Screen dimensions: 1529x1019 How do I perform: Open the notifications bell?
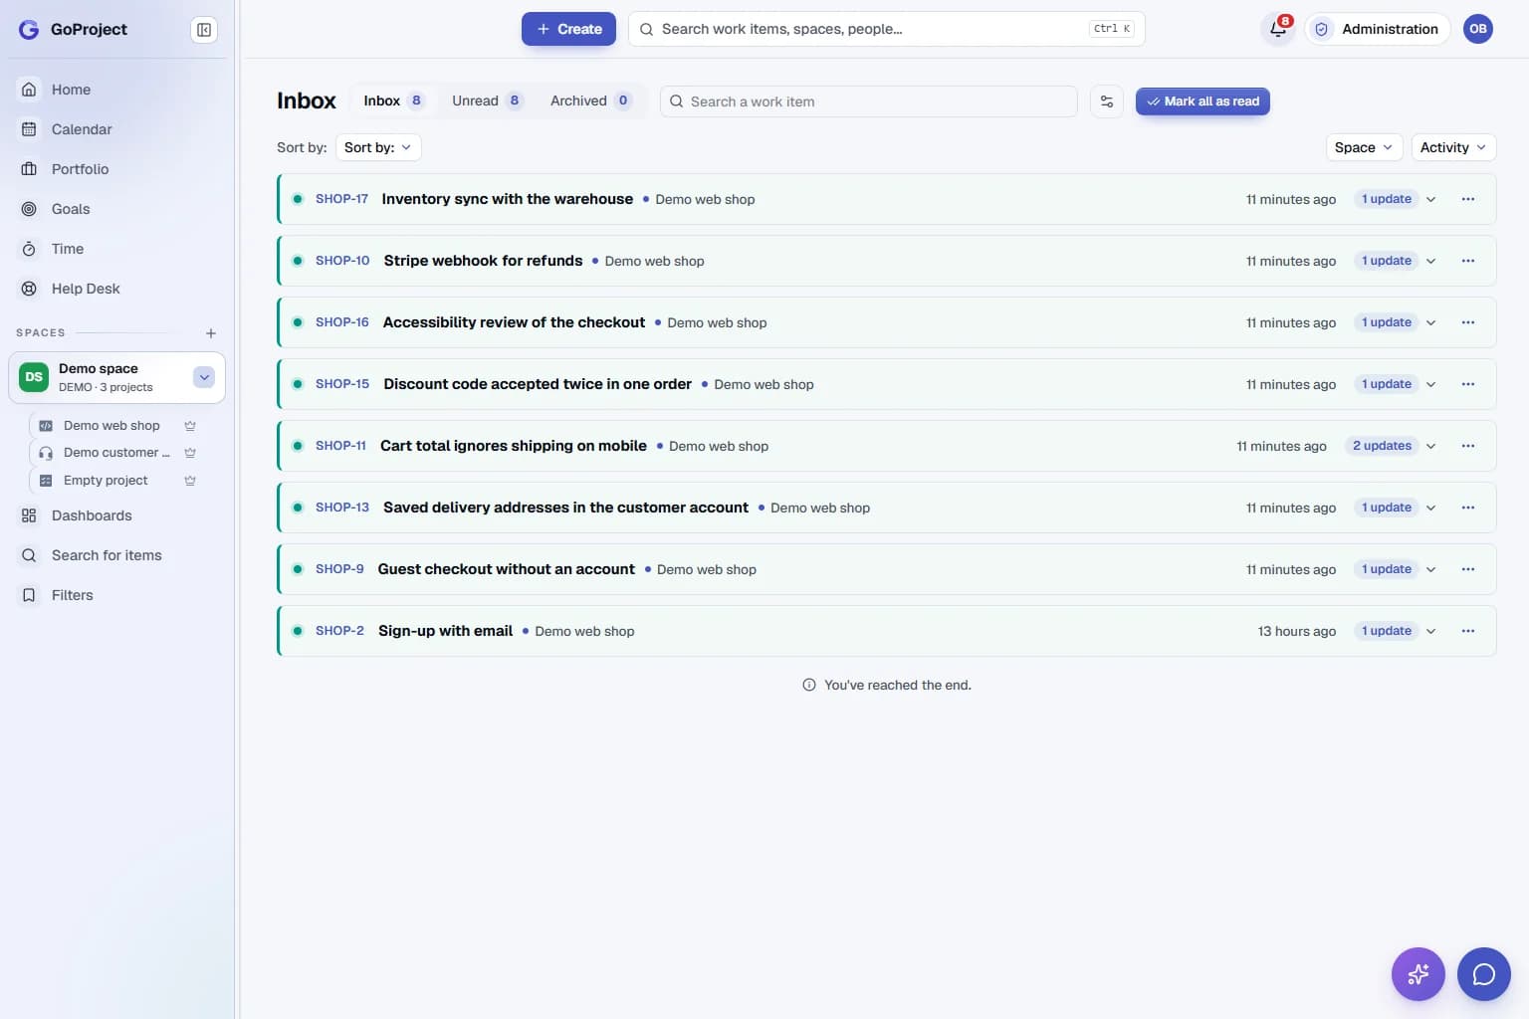click(x=1278, y=29)
